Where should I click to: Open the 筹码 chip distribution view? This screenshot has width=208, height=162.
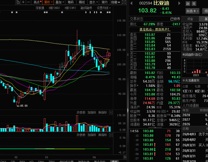coord(71,2)
